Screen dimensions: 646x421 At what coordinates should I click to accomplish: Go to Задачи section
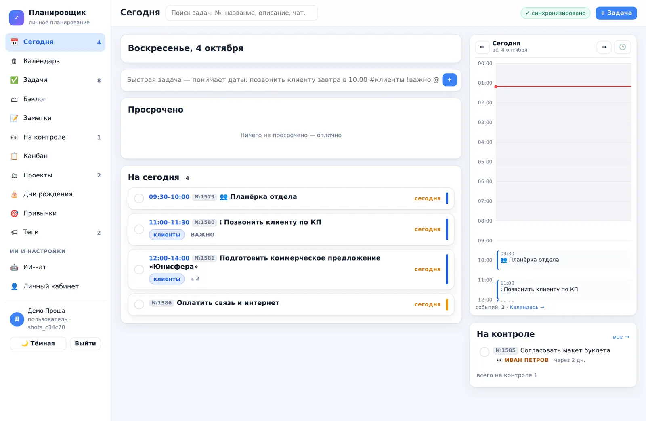(55, 80)
